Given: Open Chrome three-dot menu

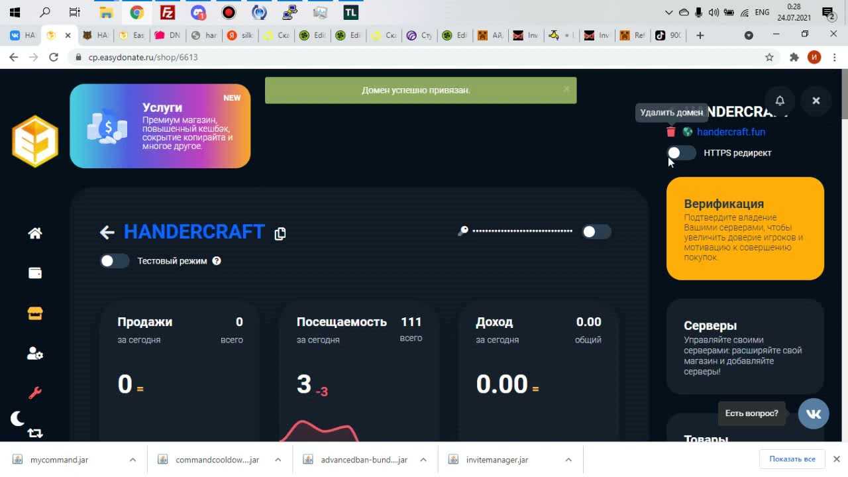Looking at the screenshot, I should 835,58.
